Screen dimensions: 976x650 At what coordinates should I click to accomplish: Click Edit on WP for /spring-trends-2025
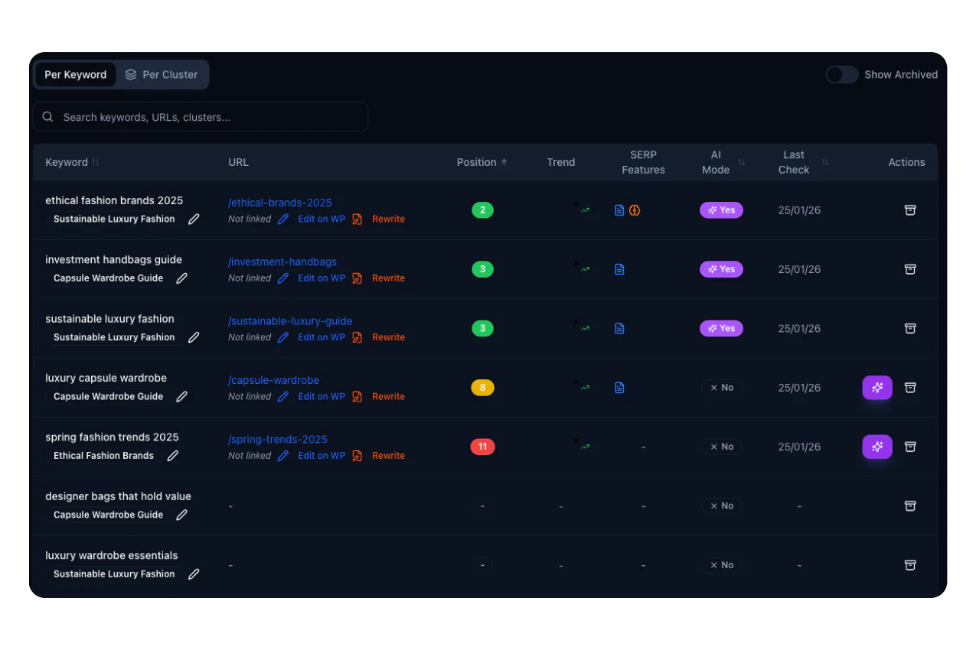coord(321,456)
